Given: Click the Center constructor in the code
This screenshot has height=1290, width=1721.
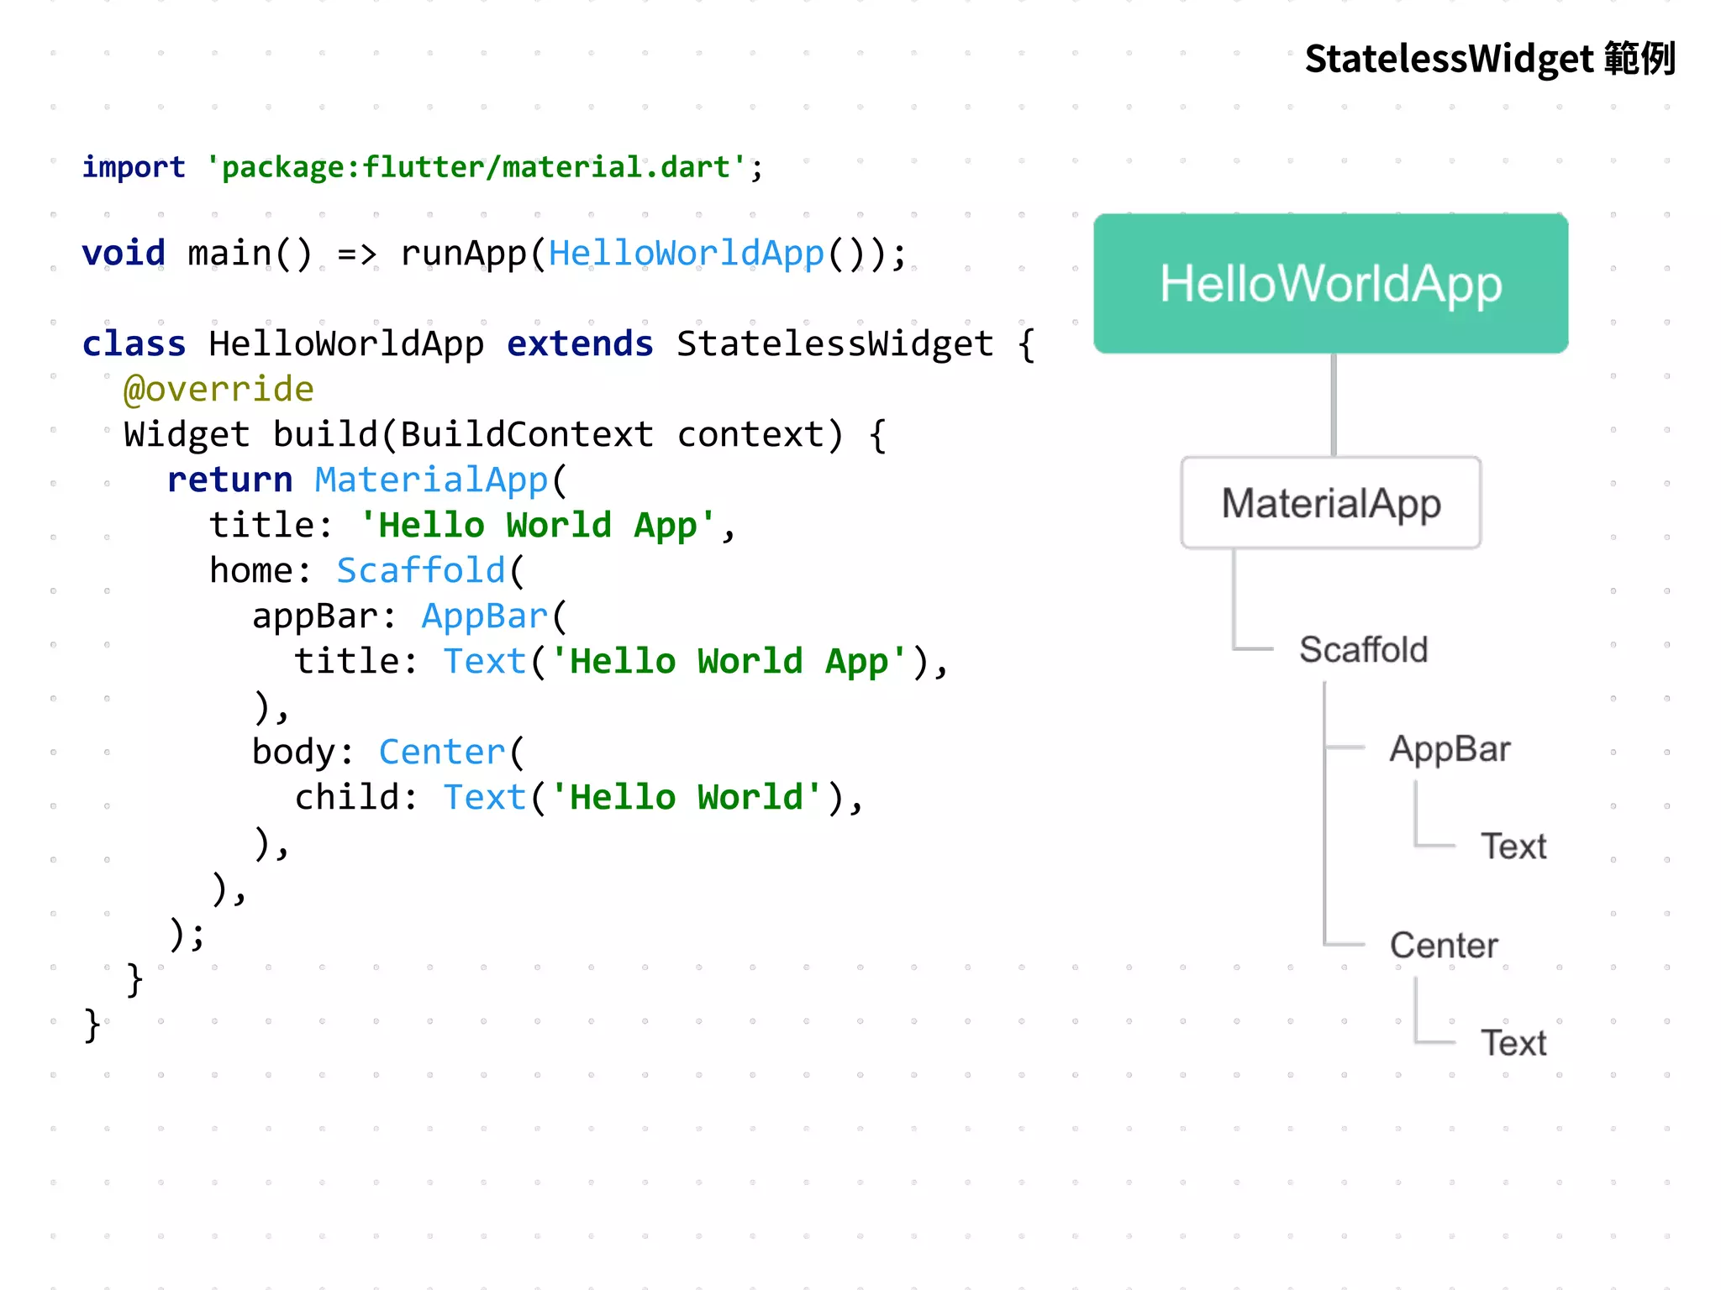Looking at the screenshot, I should 441,752.
